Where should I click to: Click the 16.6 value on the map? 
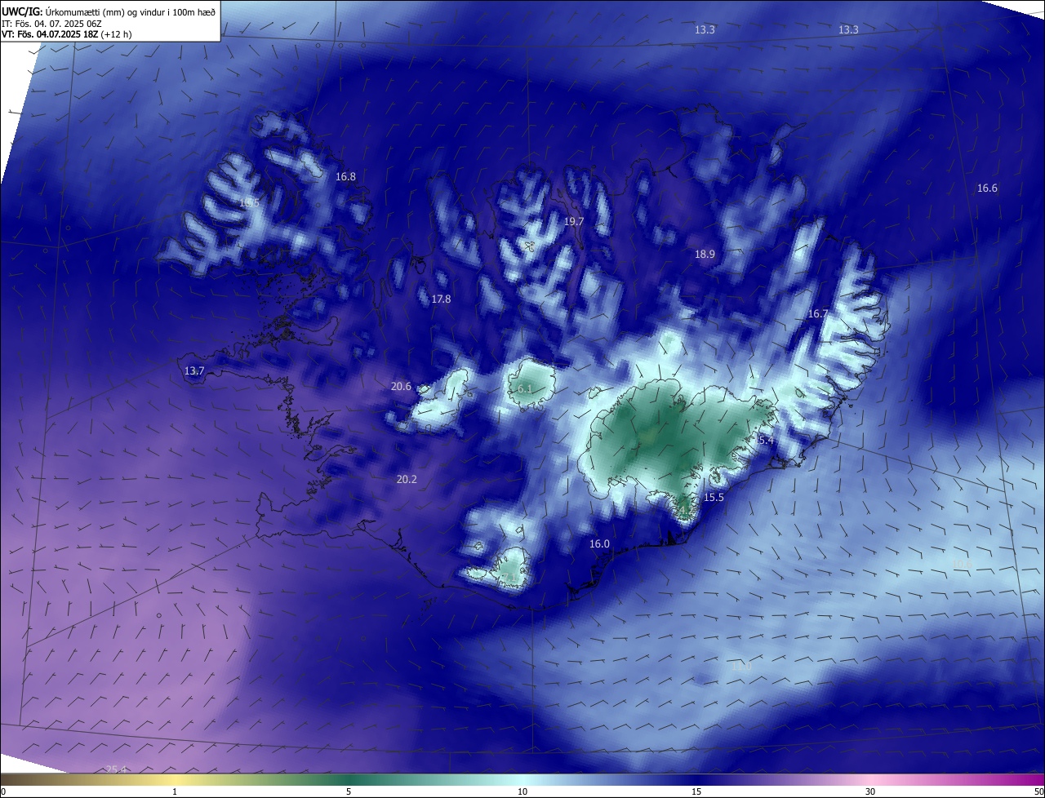(x=987, y=188)
